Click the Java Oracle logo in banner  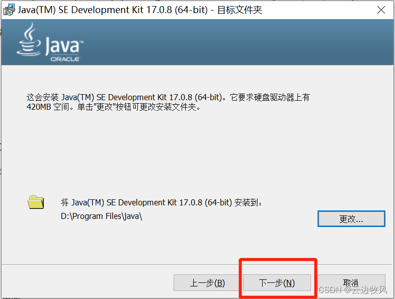tap(50, 42)
